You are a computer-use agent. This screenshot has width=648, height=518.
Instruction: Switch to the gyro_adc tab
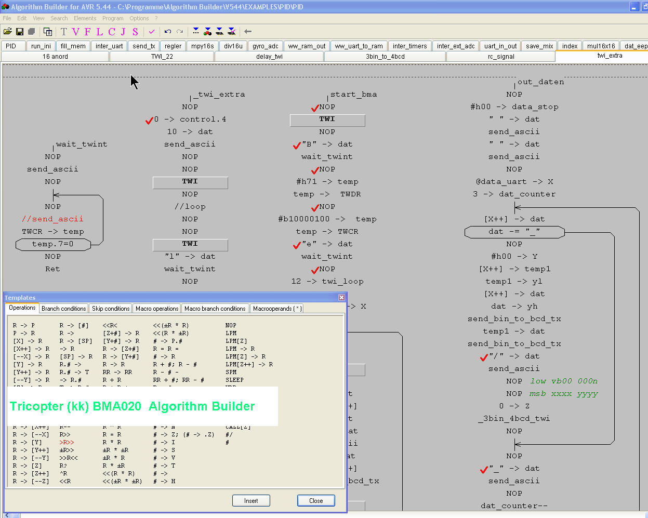[266, 46]
